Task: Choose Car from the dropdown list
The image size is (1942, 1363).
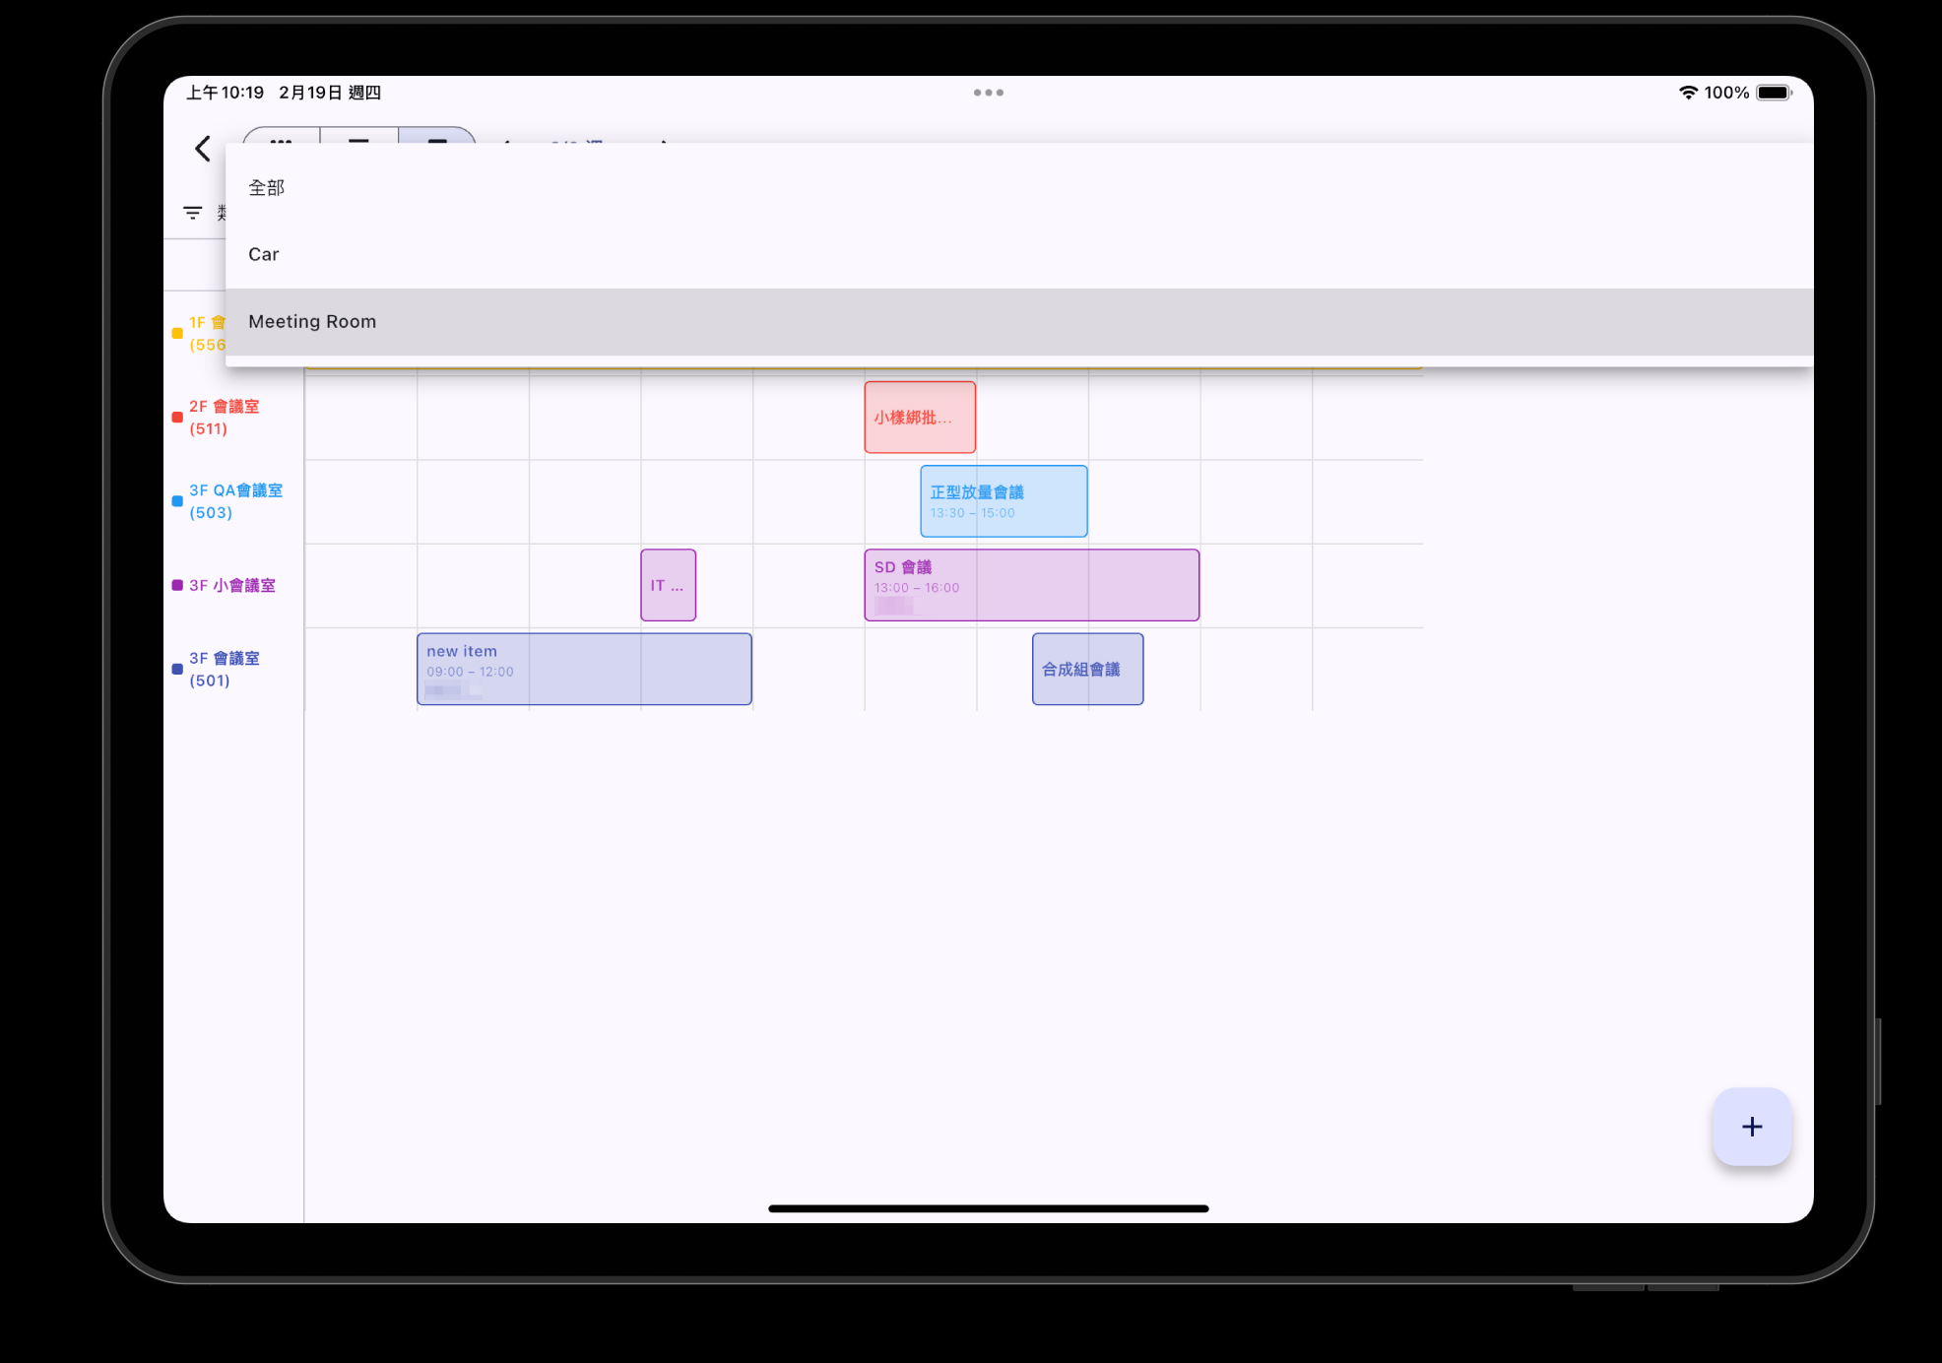Action: [x=264, y=254]
